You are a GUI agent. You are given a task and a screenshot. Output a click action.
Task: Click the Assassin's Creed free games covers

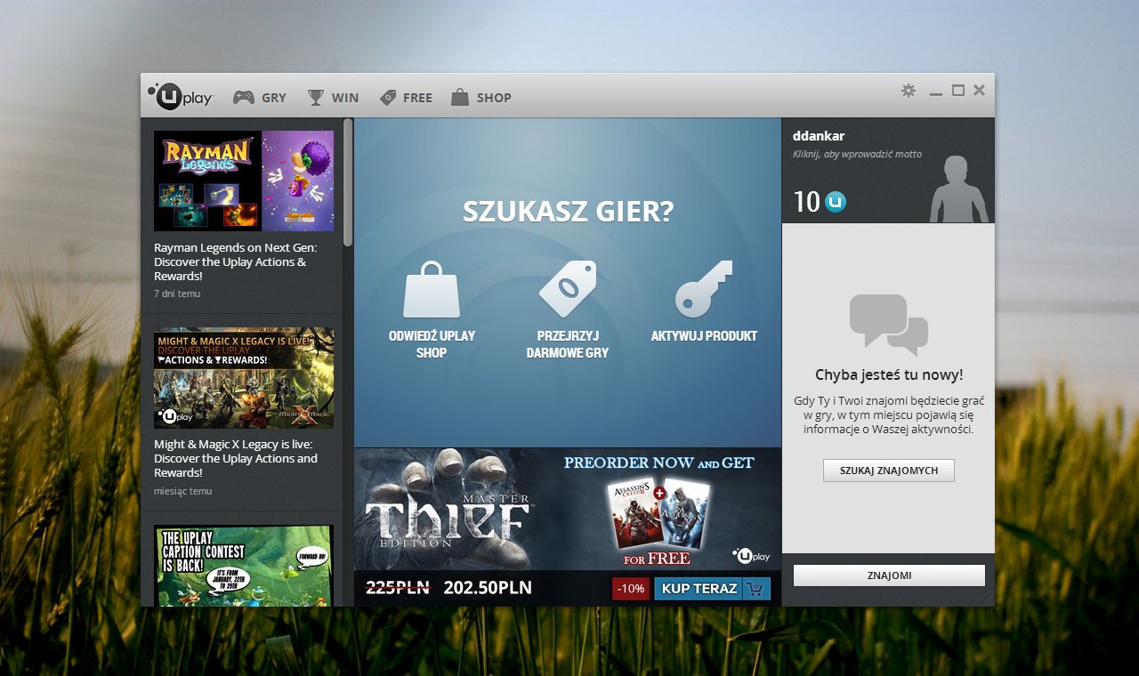(x=658, y=514)
